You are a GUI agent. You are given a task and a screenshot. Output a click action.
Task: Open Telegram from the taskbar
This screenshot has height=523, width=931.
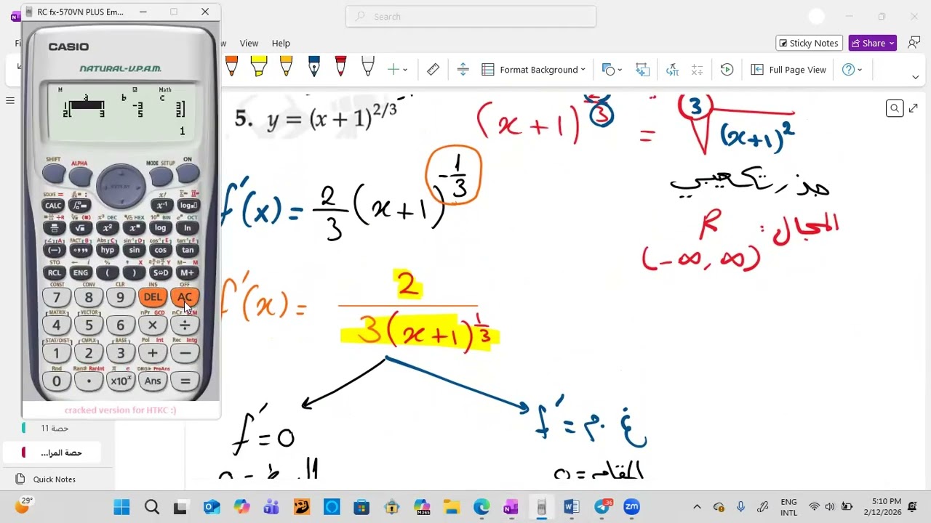click(x=602, y=507)
